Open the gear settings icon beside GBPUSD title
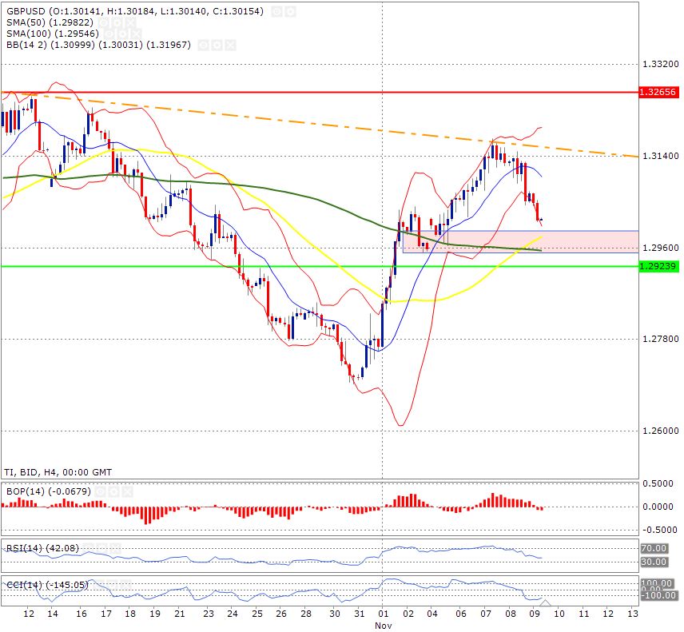This screenshot has width=684, height=632. click(291, 11)
